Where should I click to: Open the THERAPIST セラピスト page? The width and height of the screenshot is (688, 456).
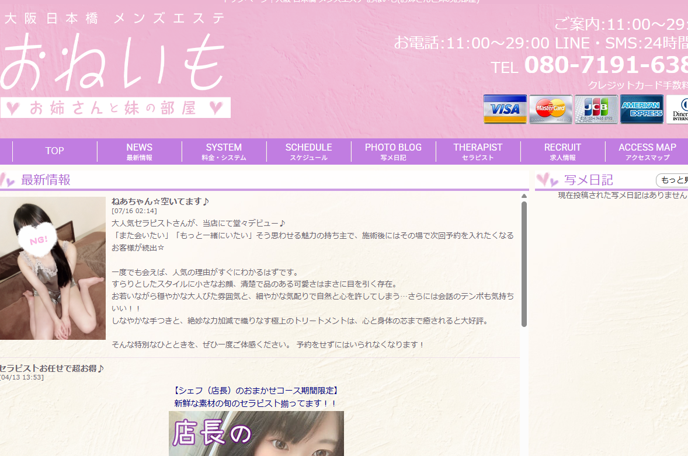[x=478, y=151]
